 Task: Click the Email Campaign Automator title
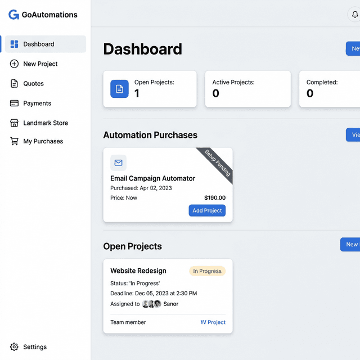coord(152,178)
